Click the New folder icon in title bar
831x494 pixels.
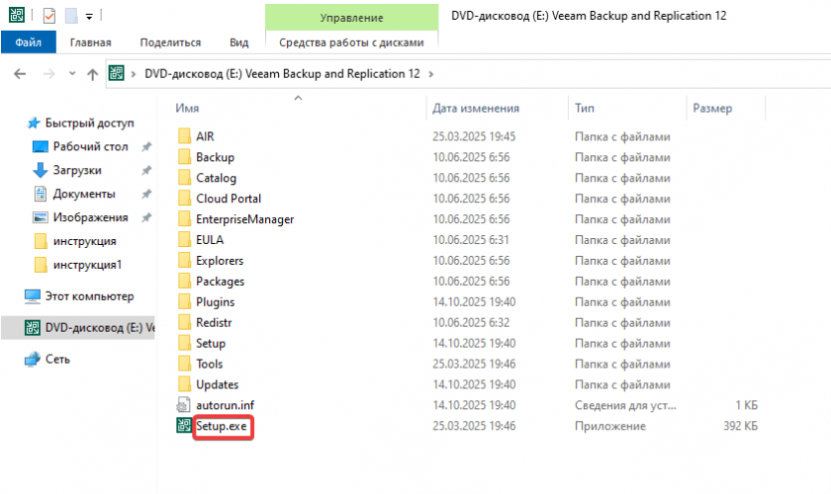point(70,16)
